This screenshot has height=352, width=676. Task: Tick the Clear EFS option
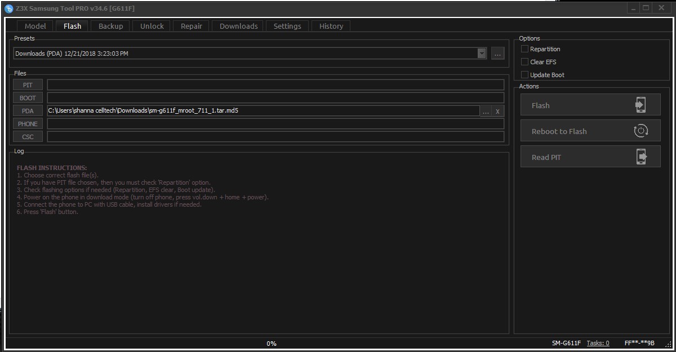coord(524,62)
